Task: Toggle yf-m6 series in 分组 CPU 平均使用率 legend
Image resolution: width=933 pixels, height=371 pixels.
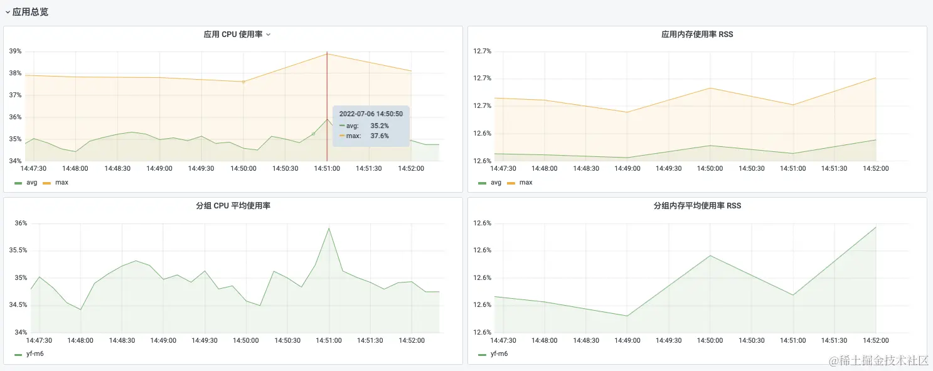Action: pyautogui.click(x=35, y=354)
